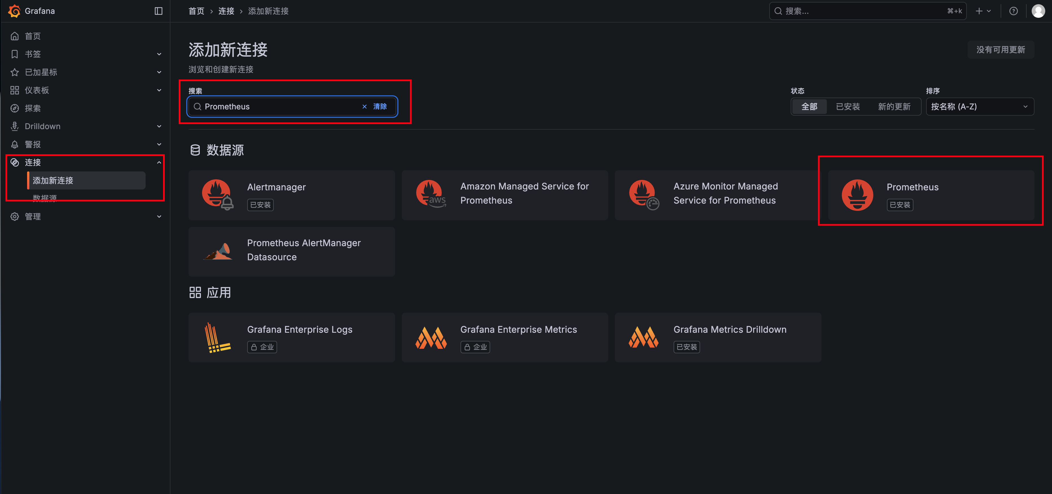Click the 没有可用更新 button
Screen dimensions: 1052x494
1000,50
